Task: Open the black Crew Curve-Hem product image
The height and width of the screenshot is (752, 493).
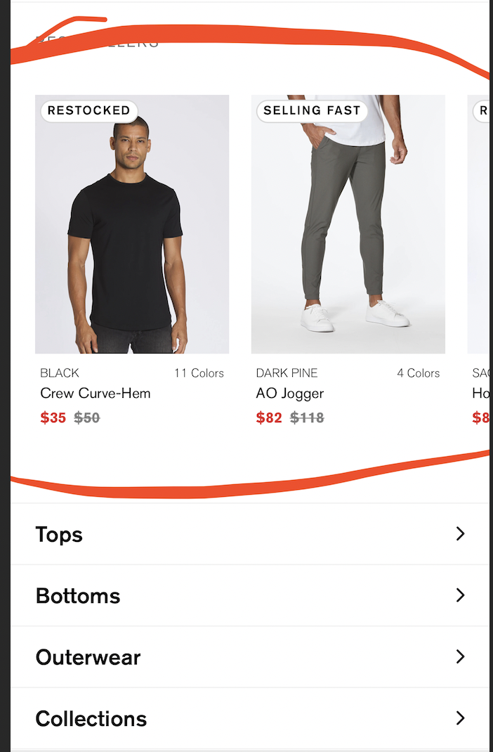Action: (132, 224)
